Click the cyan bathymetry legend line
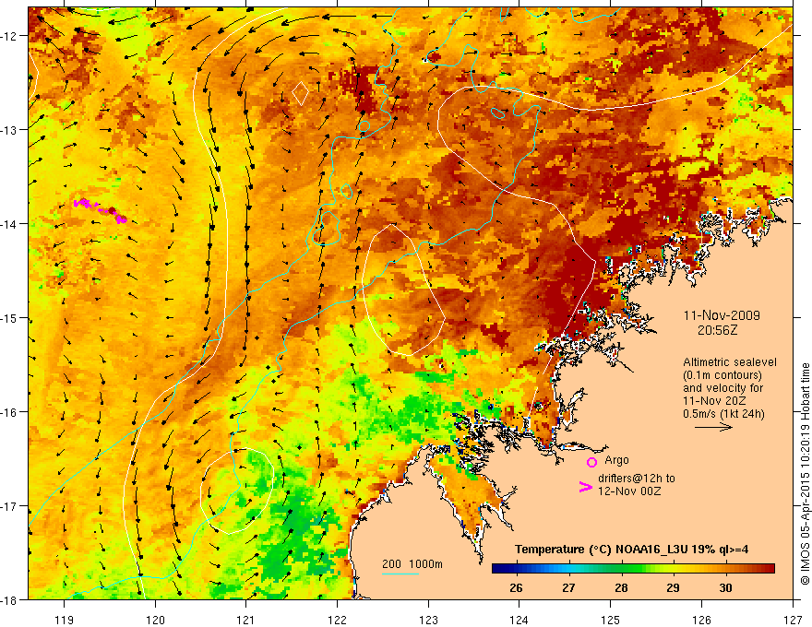This screenshot has width=812, height=627. (x=400, y=574)
